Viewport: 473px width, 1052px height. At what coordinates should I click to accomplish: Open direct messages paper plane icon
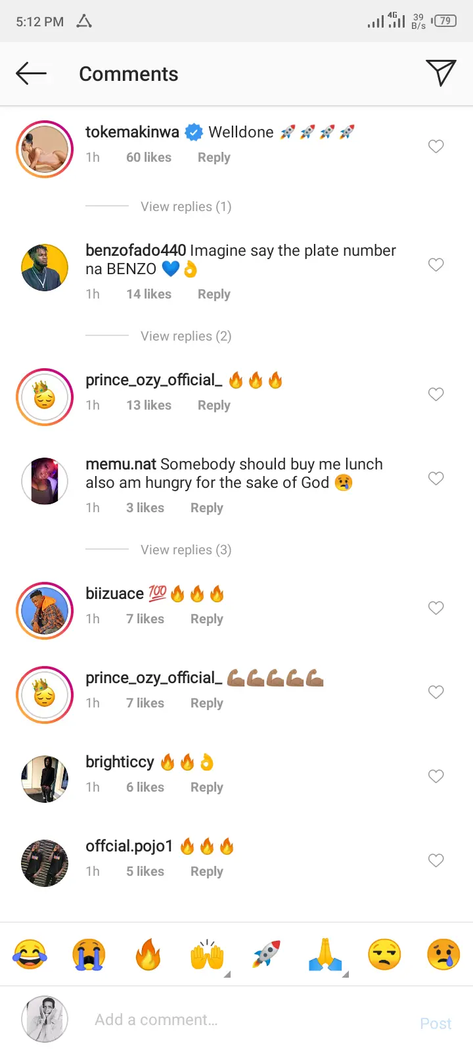[x=441, y=73]
